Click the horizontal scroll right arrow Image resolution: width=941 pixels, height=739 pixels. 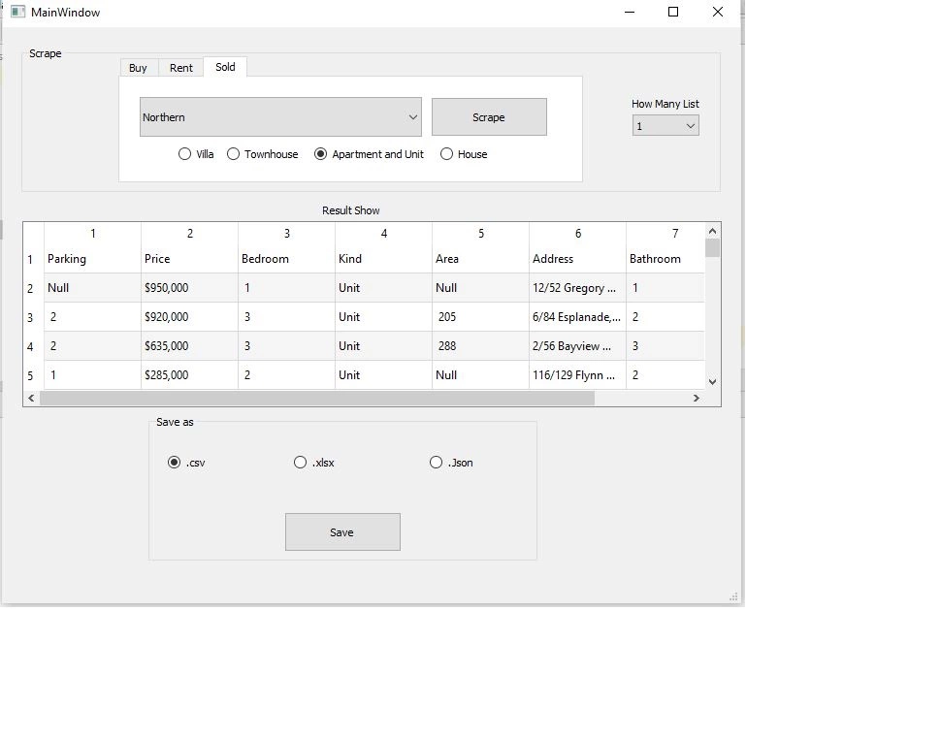[696, 398]
